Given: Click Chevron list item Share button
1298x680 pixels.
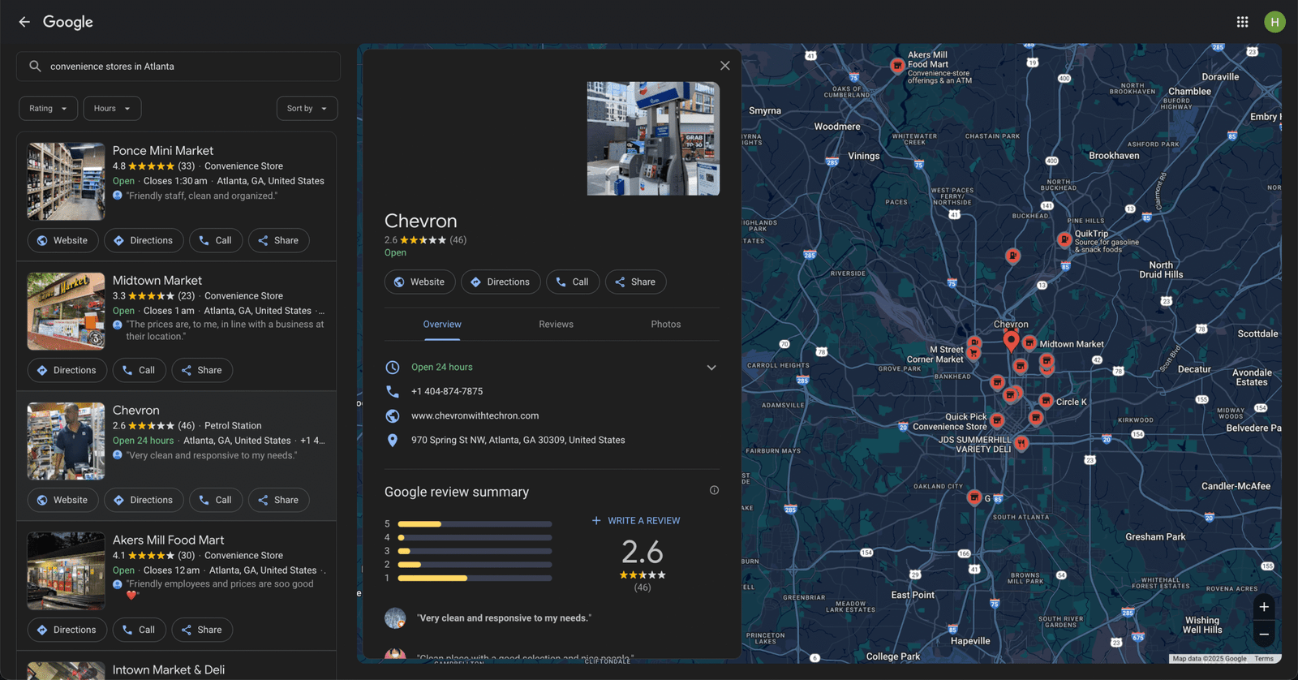Looking at the screenshot, I should point(278,501).
